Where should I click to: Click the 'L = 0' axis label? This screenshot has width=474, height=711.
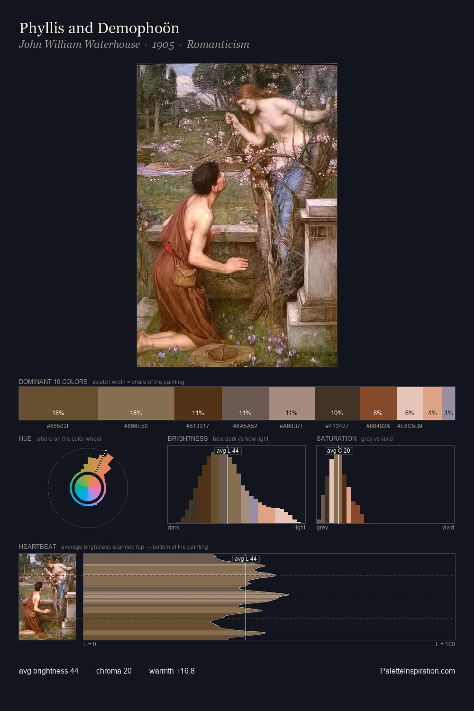pos(90,644)
